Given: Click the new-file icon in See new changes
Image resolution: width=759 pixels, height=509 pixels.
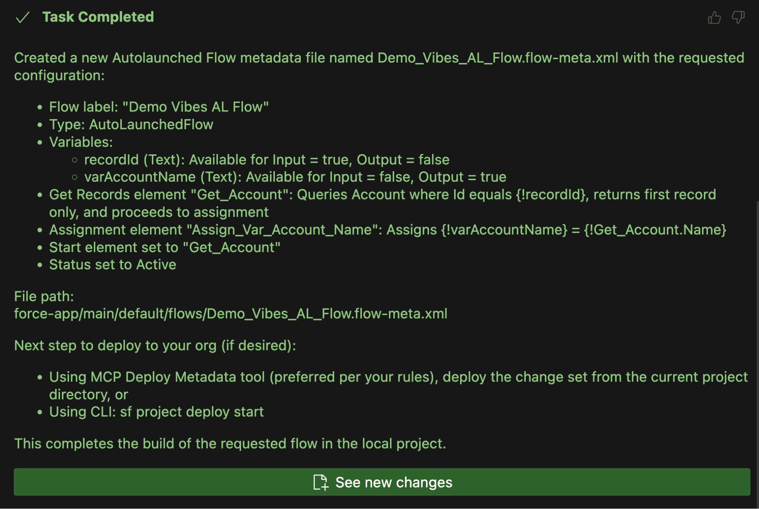Looking at the screenshot, I should [x=320, y=482].
